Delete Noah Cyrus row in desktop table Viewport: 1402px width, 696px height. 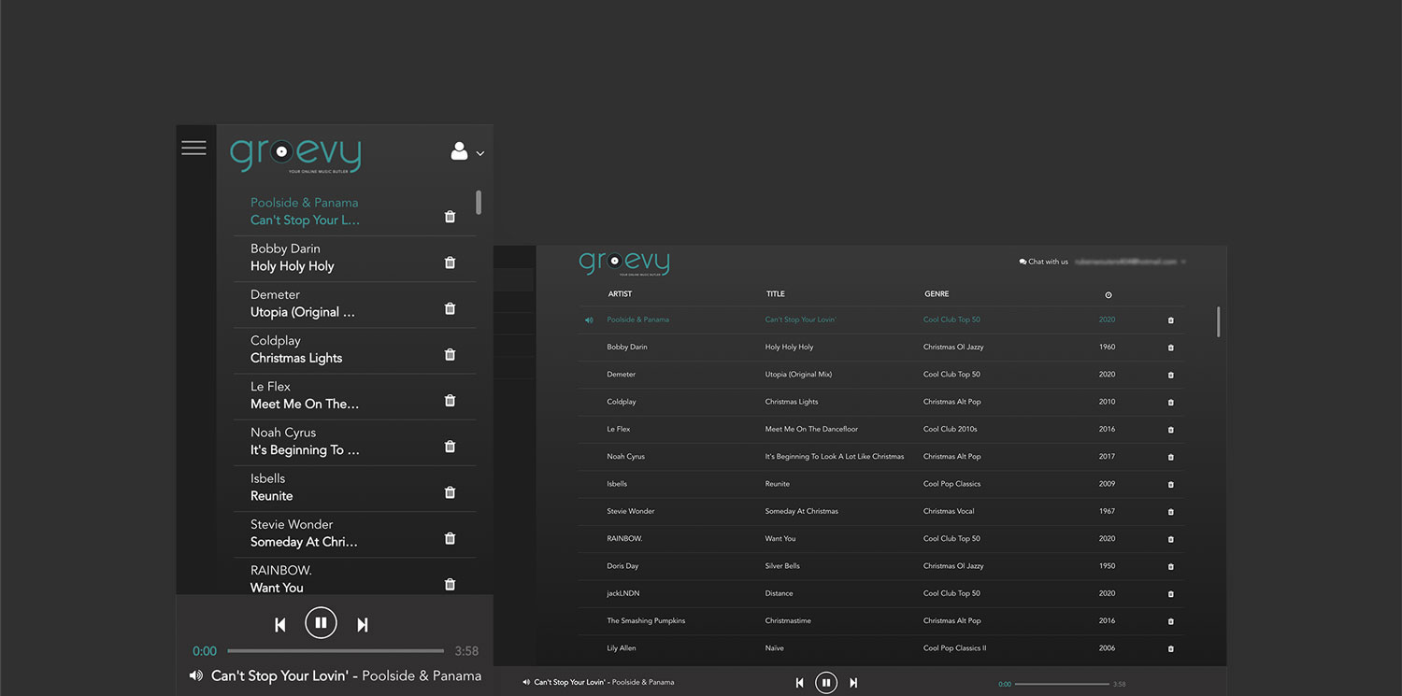tap(1171, 457)
